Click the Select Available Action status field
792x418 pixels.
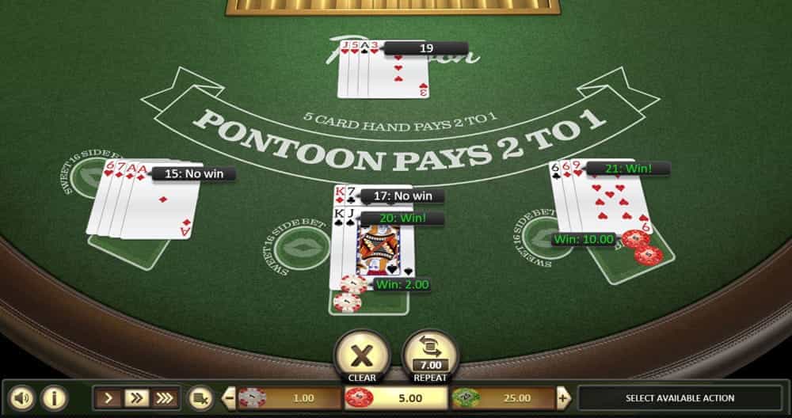680,398
